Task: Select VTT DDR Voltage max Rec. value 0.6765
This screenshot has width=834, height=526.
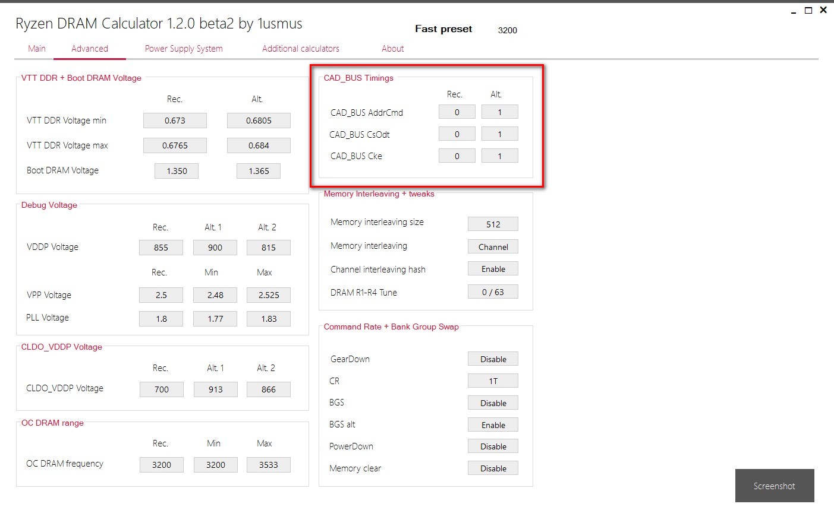Action: [175, 145]
